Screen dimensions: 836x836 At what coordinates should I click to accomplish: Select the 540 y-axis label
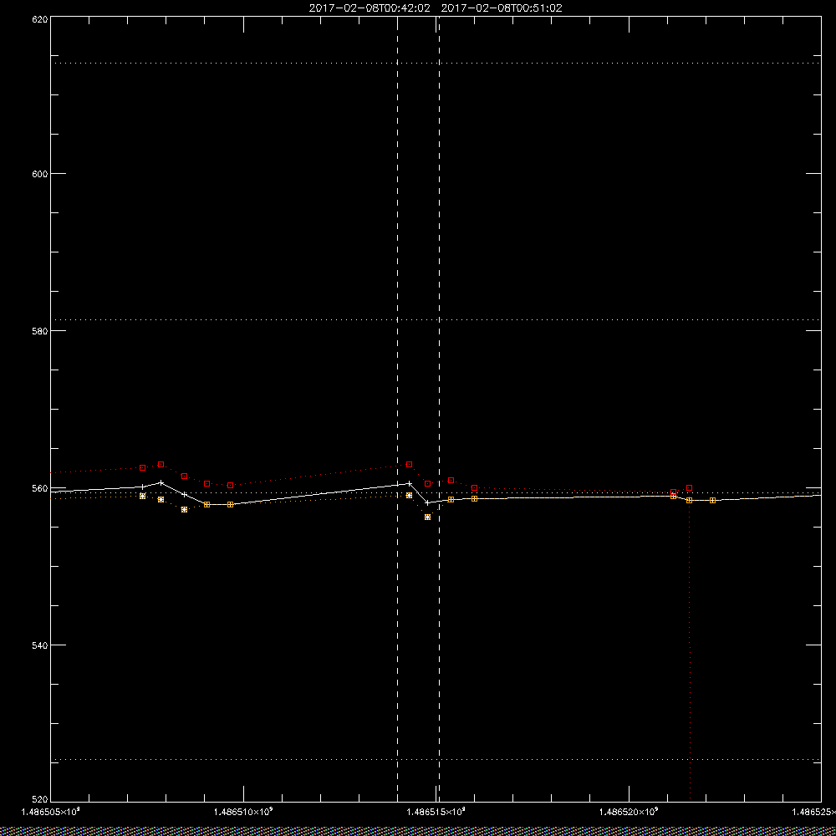coord(40,645)
